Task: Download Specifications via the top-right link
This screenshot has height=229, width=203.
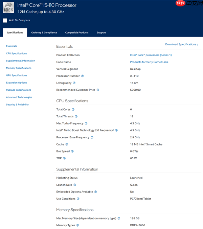Action: (182, 44)
